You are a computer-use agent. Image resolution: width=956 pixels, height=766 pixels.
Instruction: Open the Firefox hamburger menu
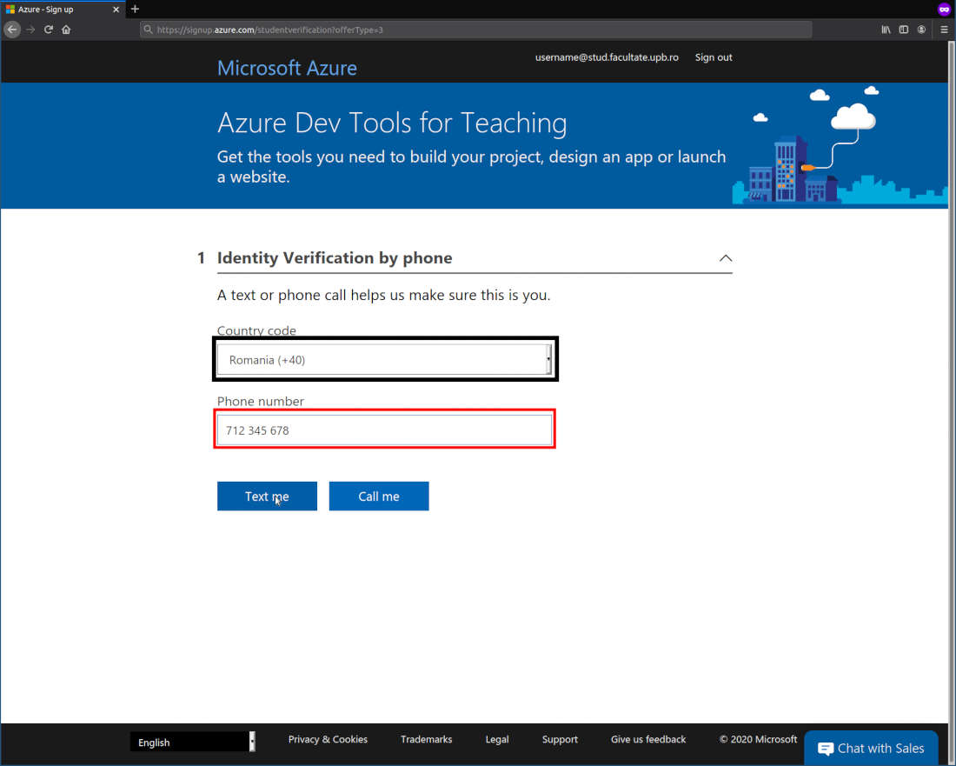click(x=944, y=29)
